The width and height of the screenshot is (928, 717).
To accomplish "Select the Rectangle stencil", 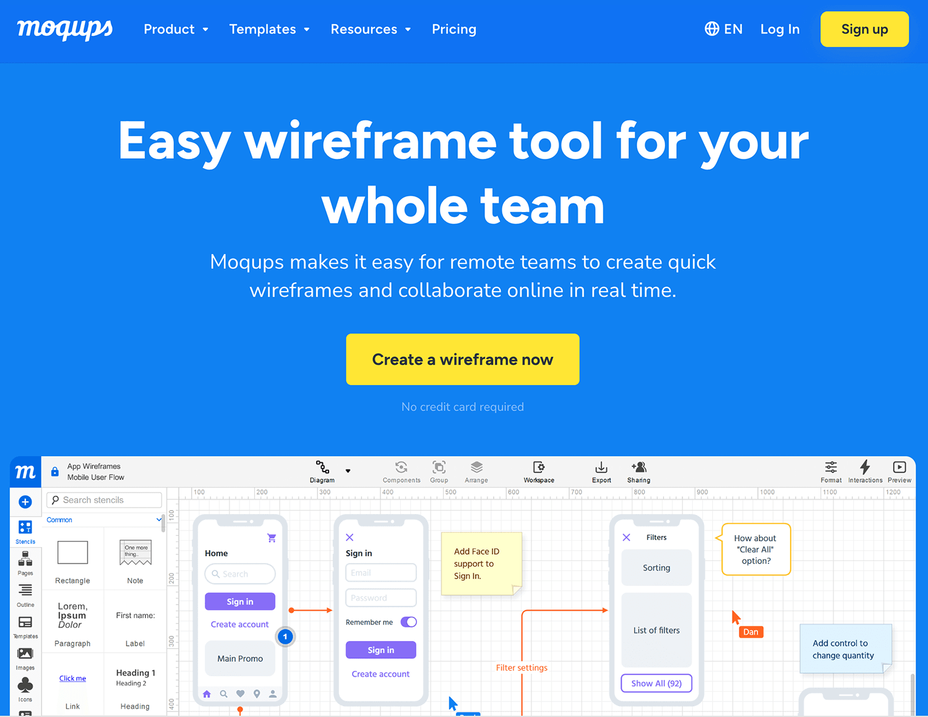I will 72,561.
